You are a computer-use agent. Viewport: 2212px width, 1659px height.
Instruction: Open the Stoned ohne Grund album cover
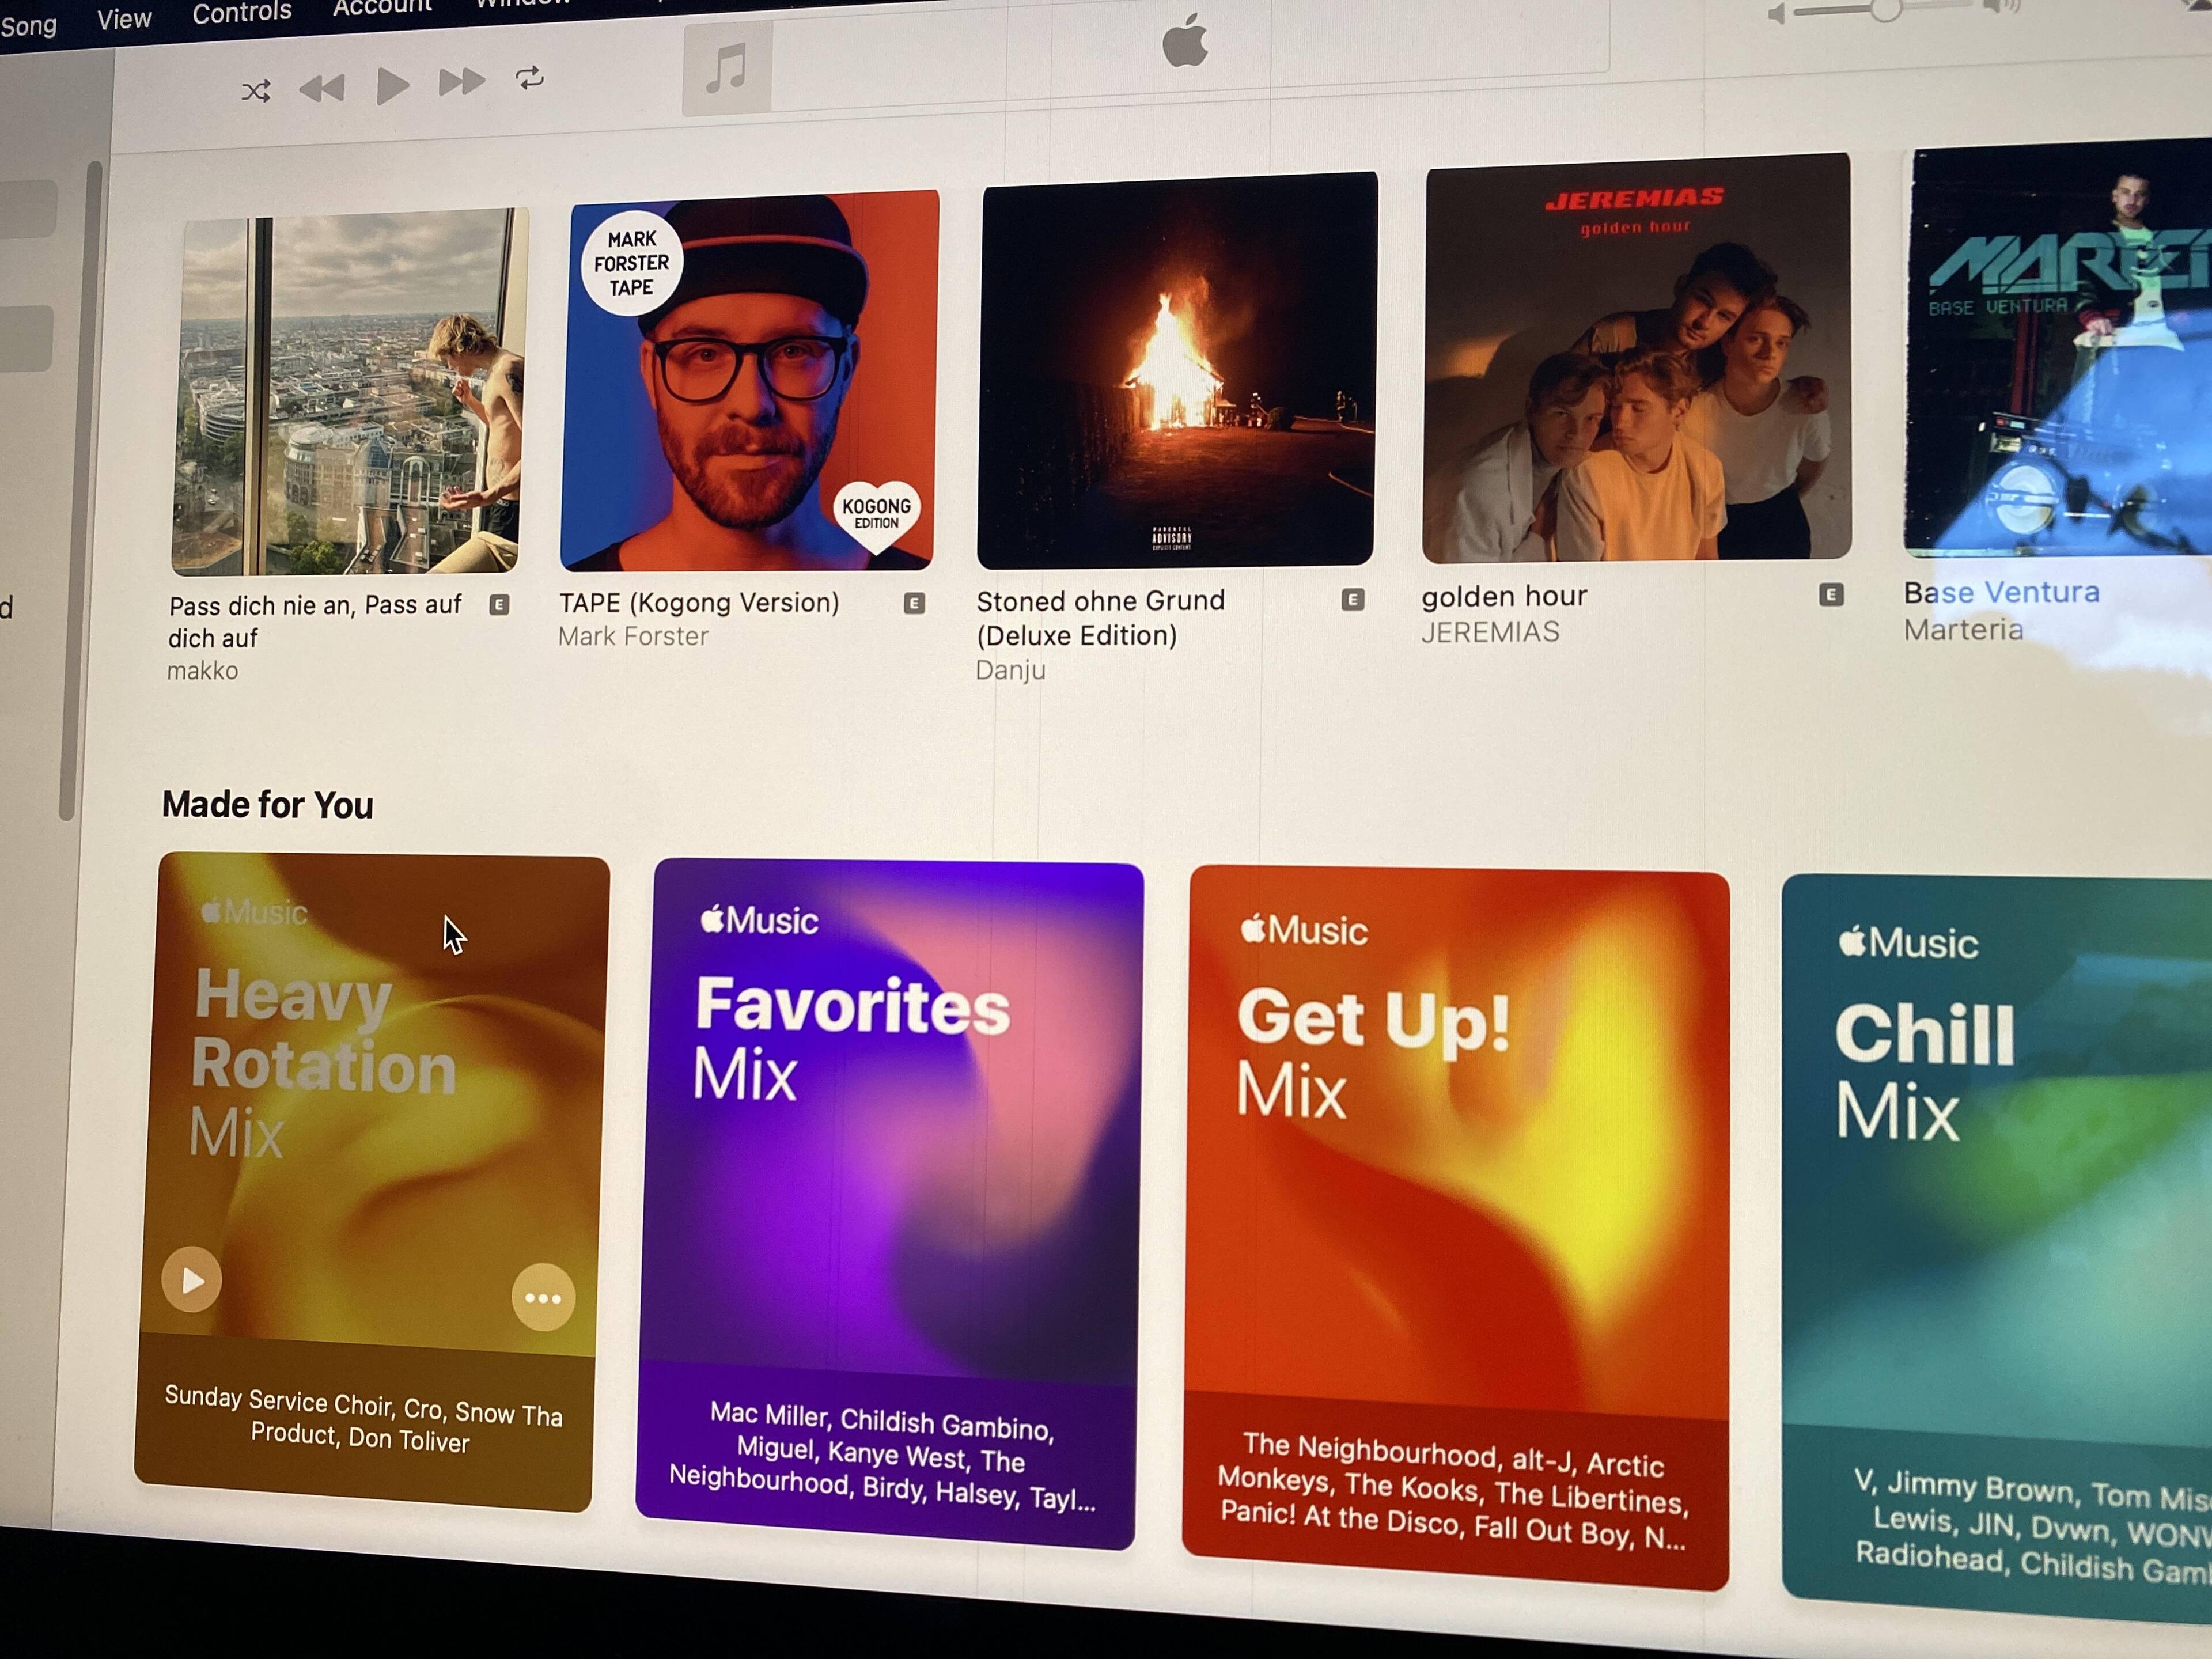(x=1177, y=370)
